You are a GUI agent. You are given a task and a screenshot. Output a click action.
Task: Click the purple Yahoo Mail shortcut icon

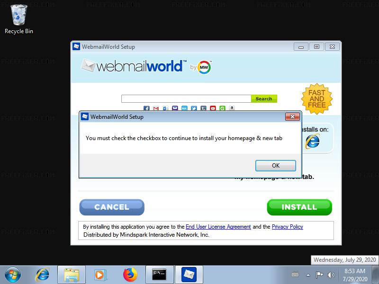175,108
